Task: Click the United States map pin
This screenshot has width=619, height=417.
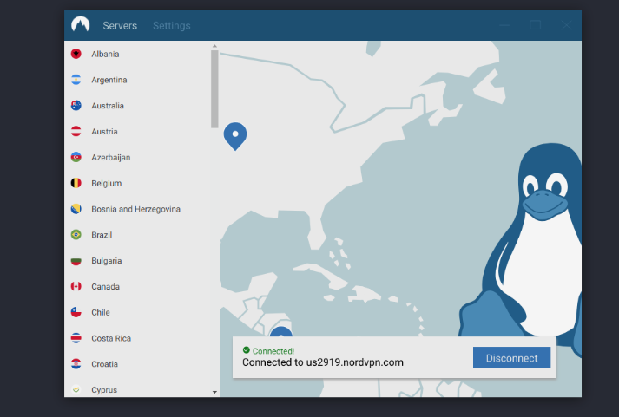Action: pyautogui.click(x=235, y=135)
